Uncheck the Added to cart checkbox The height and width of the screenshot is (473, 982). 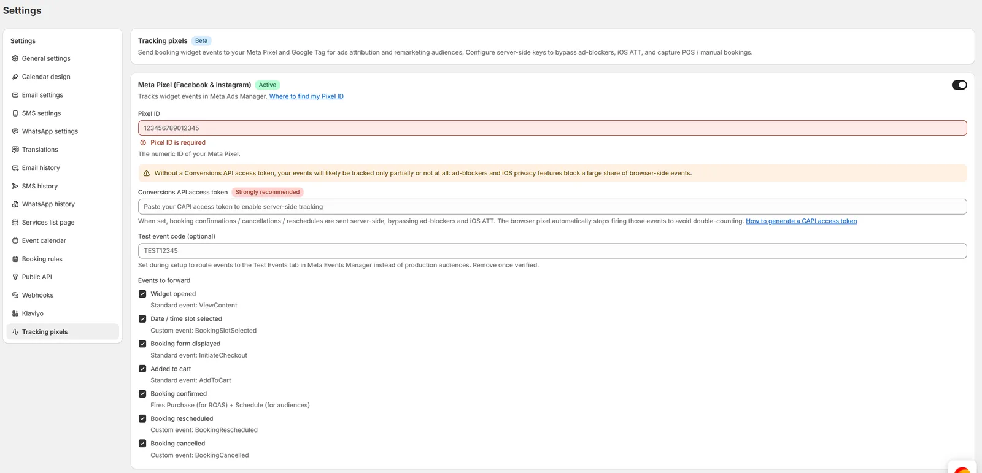point(142,369)
